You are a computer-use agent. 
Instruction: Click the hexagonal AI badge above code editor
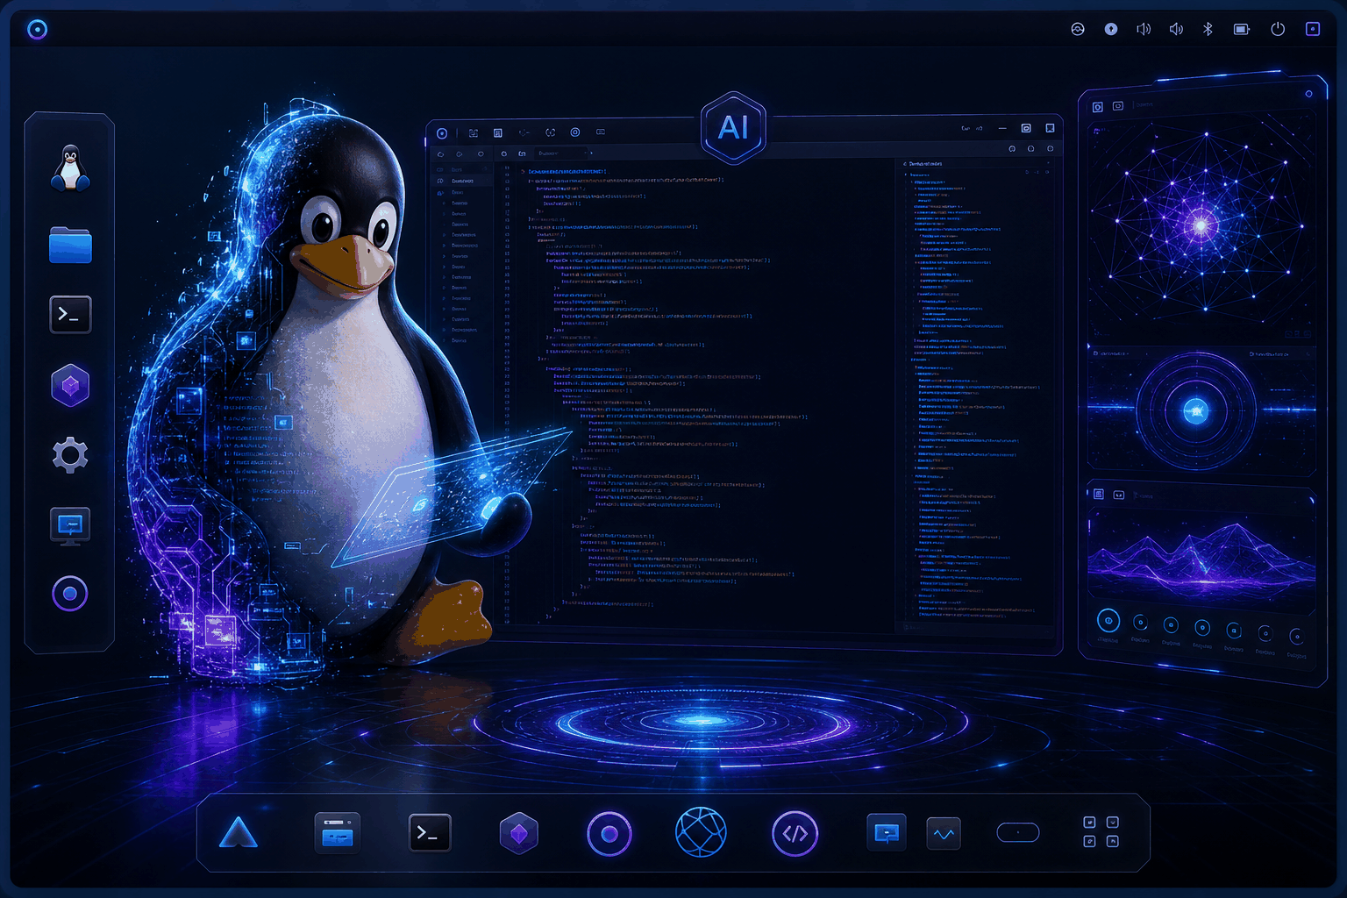click(734, 128)
